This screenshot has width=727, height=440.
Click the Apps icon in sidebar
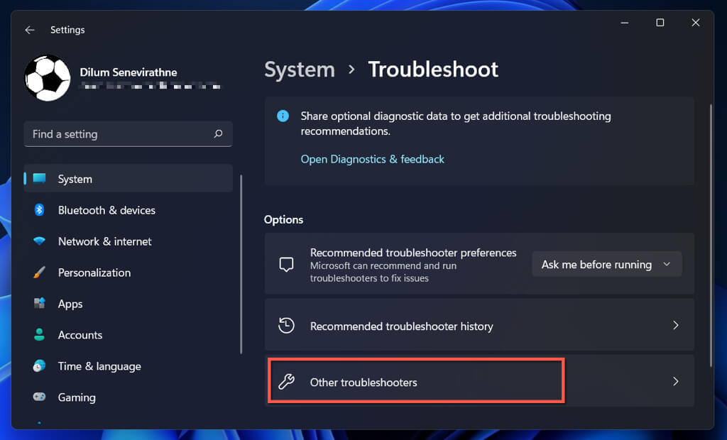click(40, 304)
